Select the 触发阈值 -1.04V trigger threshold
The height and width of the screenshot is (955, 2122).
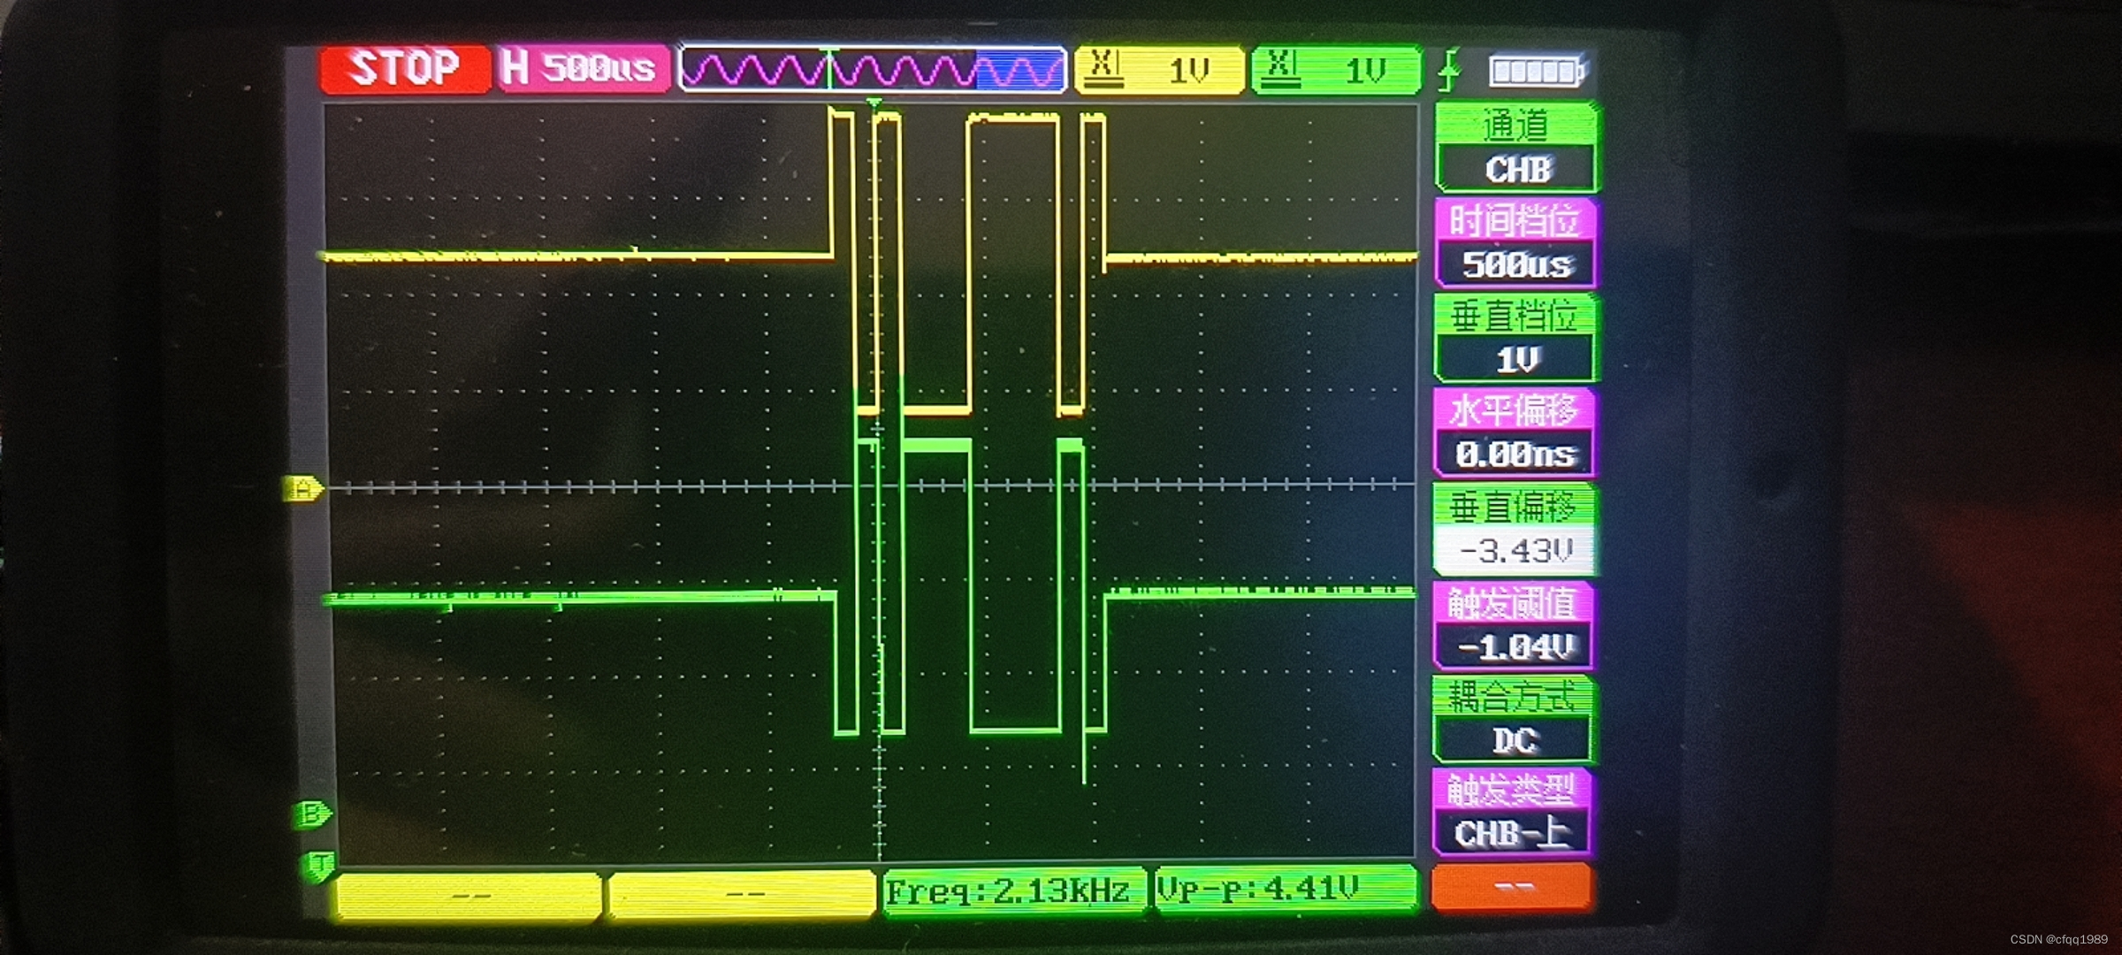(x=1513, y=626)
